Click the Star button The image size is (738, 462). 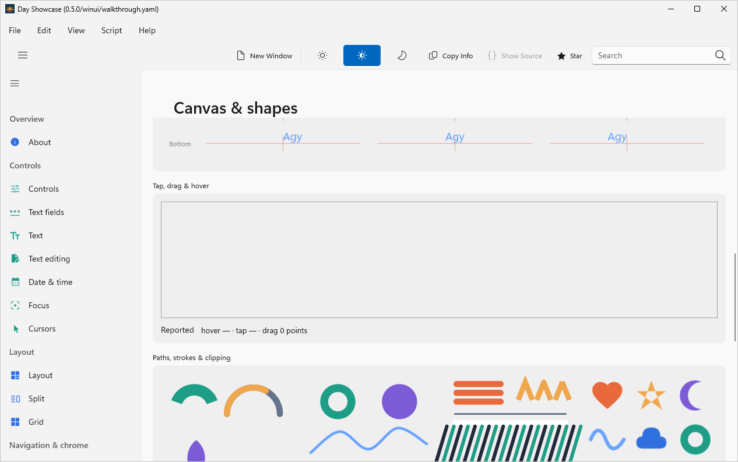tap(570, 56)
